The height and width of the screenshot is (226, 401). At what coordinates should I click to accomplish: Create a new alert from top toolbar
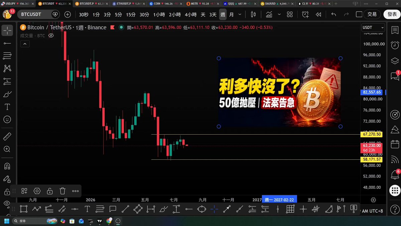305,14
